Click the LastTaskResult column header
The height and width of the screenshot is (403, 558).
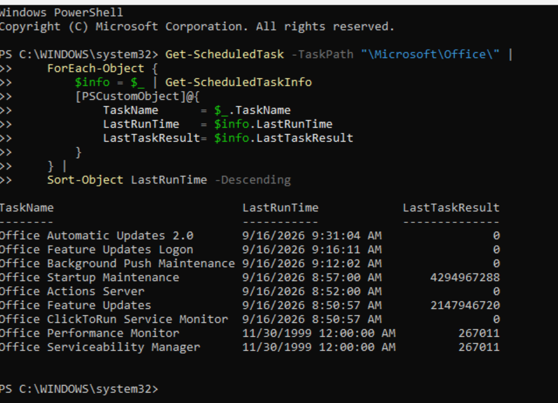(x=451, y=207)
